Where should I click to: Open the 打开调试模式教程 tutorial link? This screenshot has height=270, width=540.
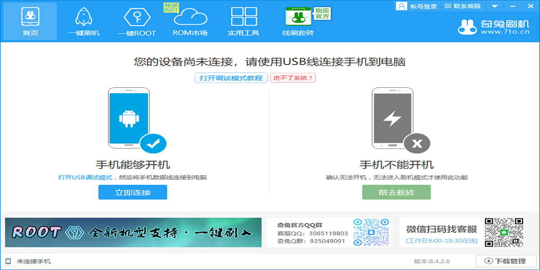[231, 77]
